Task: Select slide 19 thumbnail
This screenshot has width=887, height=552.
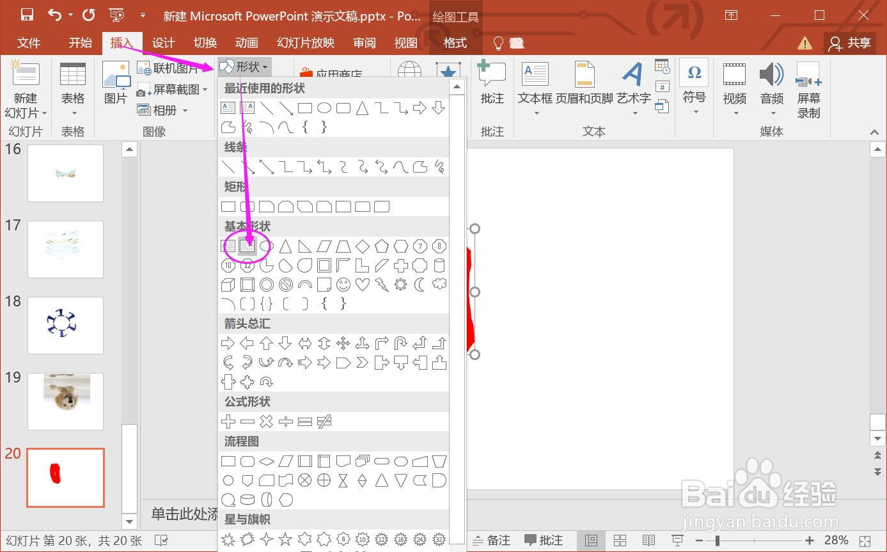Action: click(x=65, y=401)
